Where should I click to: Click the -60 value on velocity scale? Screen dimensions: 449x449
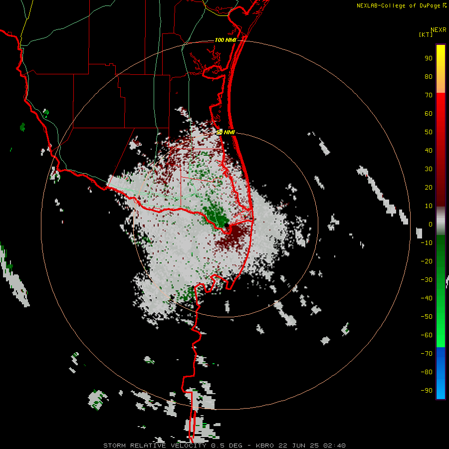(x=427, y=335)
